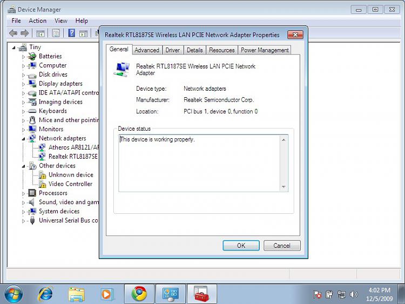Select Realtek RTL8187SE in the device tree
The width and height of the screenshot is (405, 304).
pyautogui.click(x=73, y=157)
